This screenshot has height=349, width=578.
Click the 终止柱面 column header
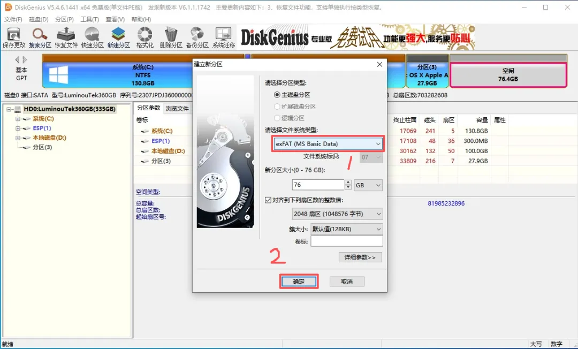point(405,120)
